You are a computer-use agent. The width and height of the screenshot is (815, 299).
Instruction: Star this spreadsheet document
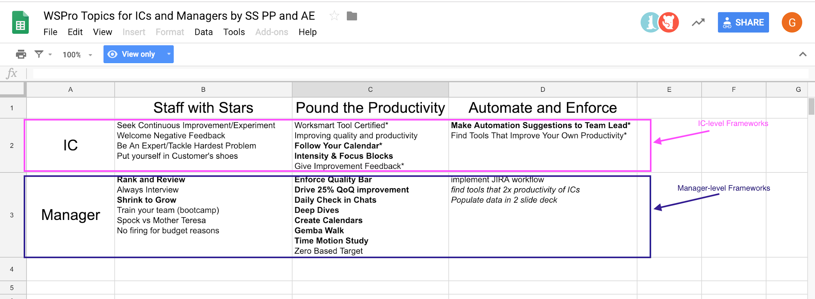click(334, 16)
